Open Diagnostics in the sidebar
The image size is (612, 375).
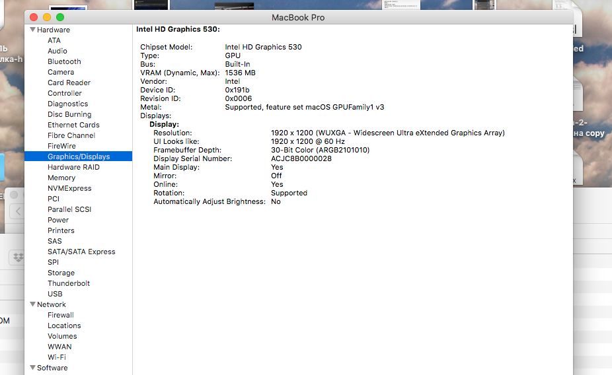pyautogui.click(x=68, y=104)
